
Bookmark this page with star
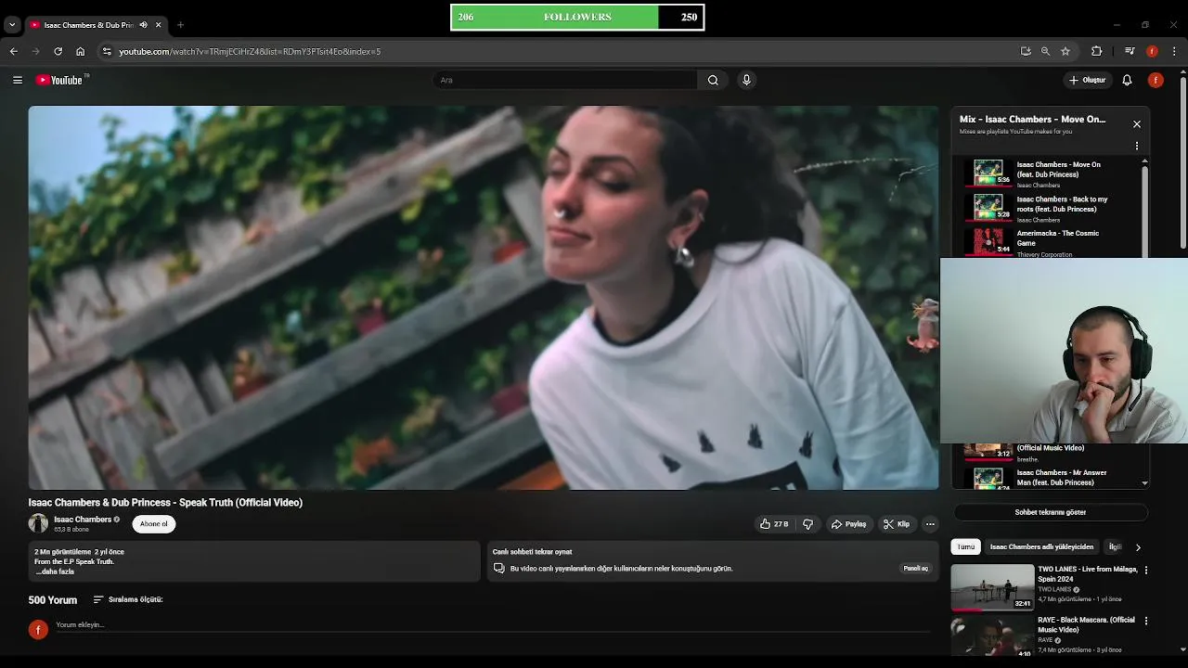pos(1065,51)
